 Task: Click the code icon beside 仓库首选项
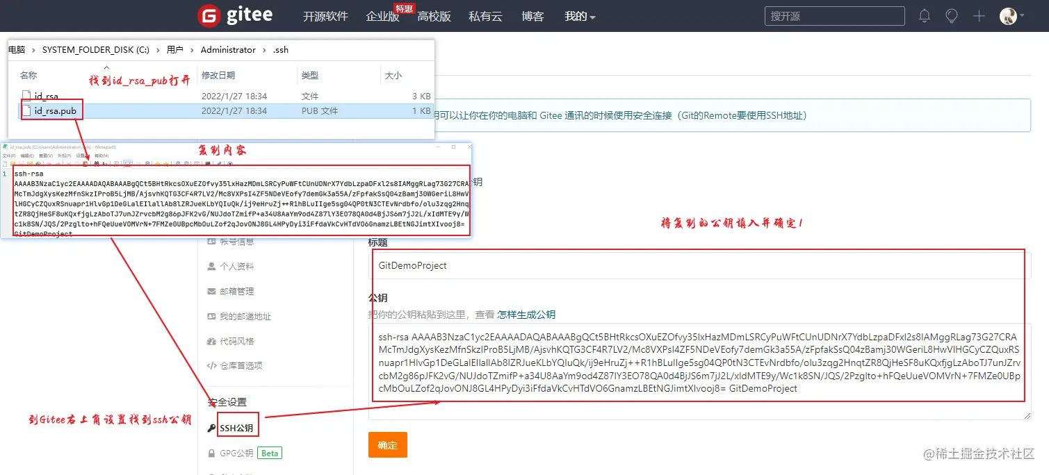coord(212,365)
